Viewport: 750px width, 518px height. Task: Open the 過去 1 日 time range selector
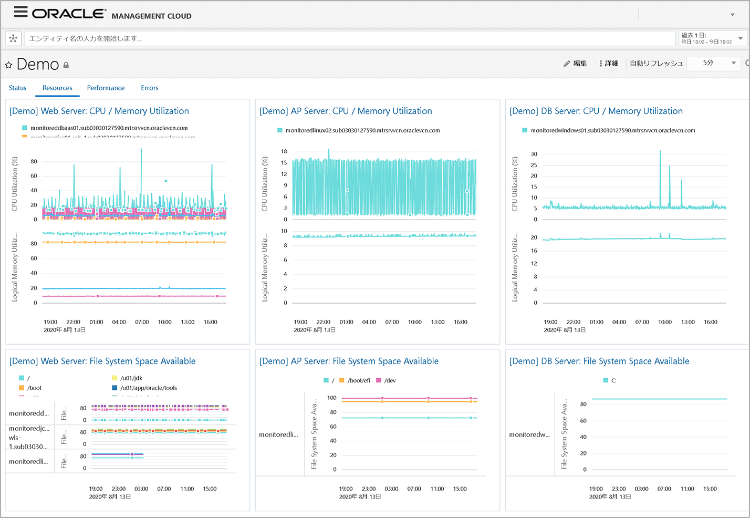(x=712, y=38)
